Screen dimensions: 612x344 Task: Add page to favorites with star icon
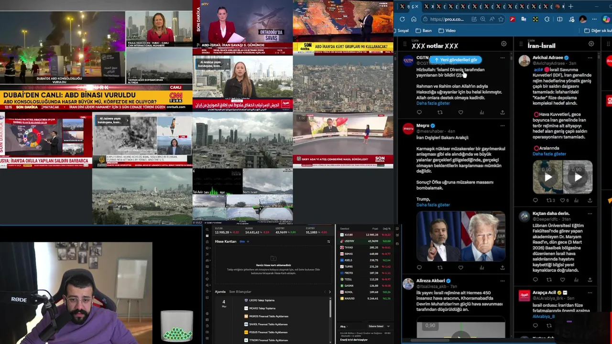coord(501,19)
